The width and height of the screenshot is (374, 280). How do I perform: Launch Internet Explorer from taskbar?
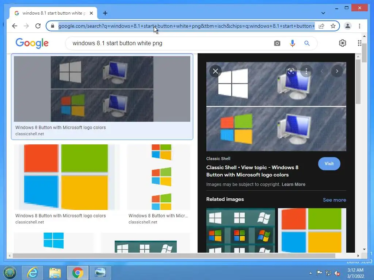(33, 273)
